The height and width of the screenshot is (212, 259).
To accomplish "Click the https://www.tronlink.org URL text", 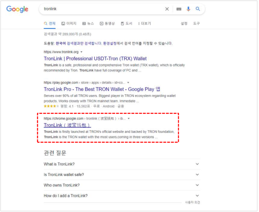I will click(61, 52).
